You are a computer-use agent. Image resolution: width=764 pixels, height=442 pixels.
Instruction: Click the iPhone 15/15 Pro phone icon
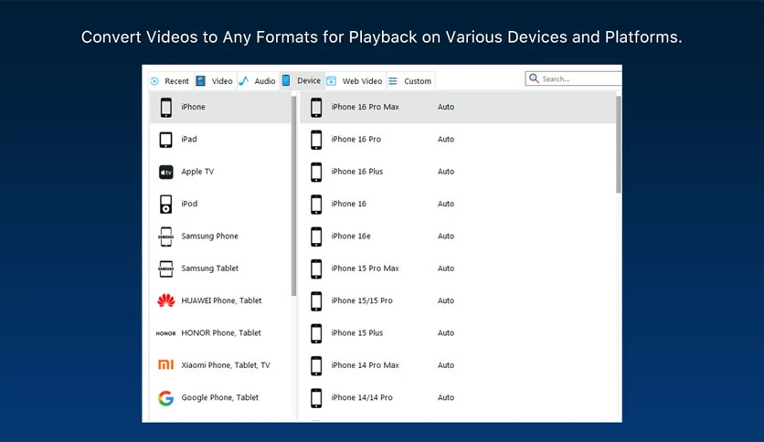(x=316, y=300)
